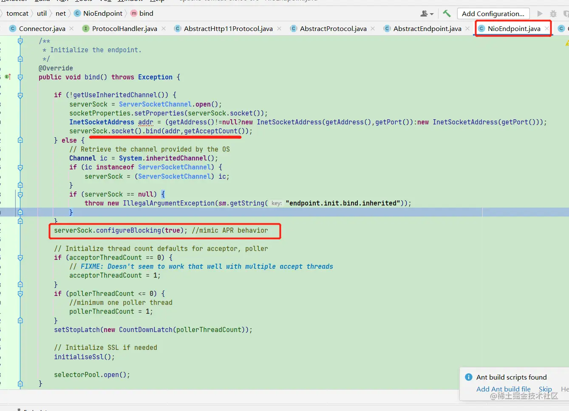Collapse the Javadoc comment fold at /**
Image resolution: width=569 pixels, height=411 pixels.
20,41
